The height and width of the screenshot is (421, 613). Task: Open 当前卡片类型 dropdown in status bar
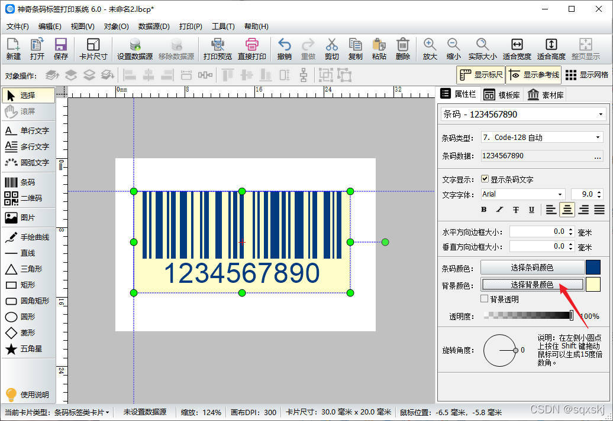(x=57, y=412)
